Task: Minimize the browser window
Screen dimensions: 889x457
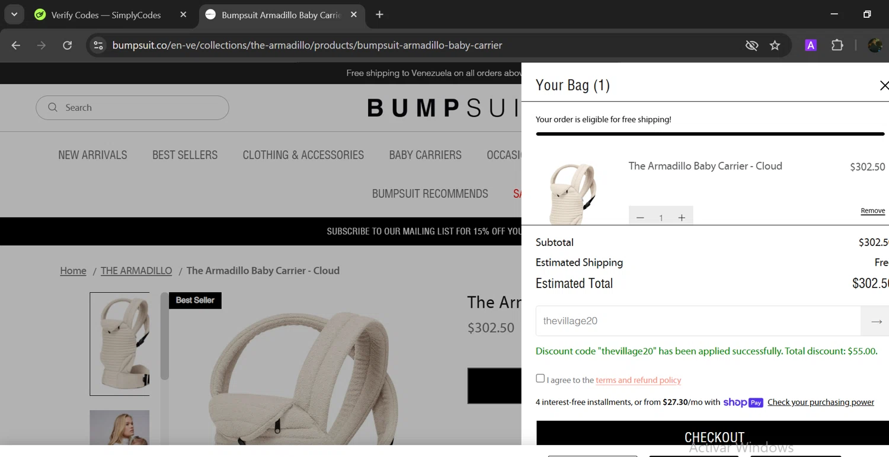Action: 834,14
